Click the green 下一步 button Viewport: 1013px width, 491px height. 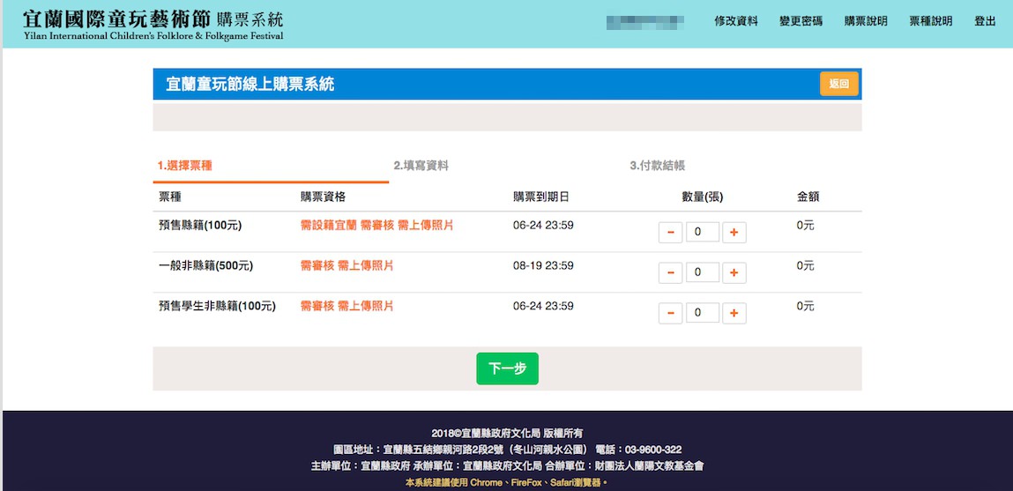[507, 368]
